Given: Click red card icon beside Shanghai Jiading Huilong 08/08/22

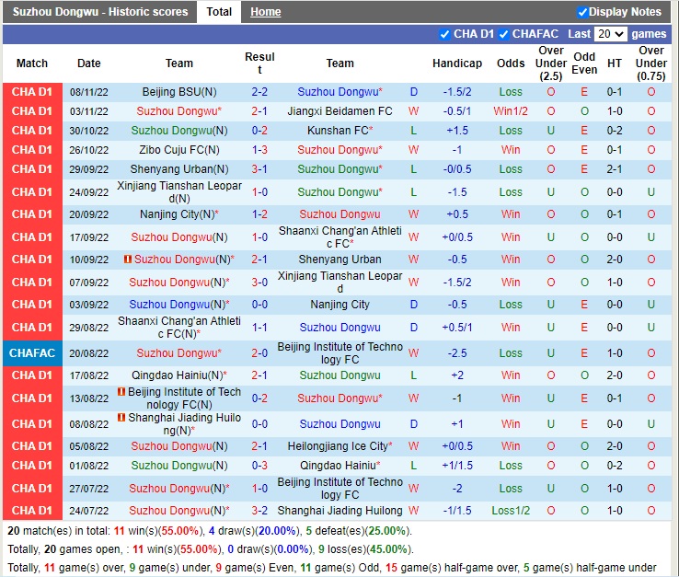Looking at the screenshot, I should [121, 418].
